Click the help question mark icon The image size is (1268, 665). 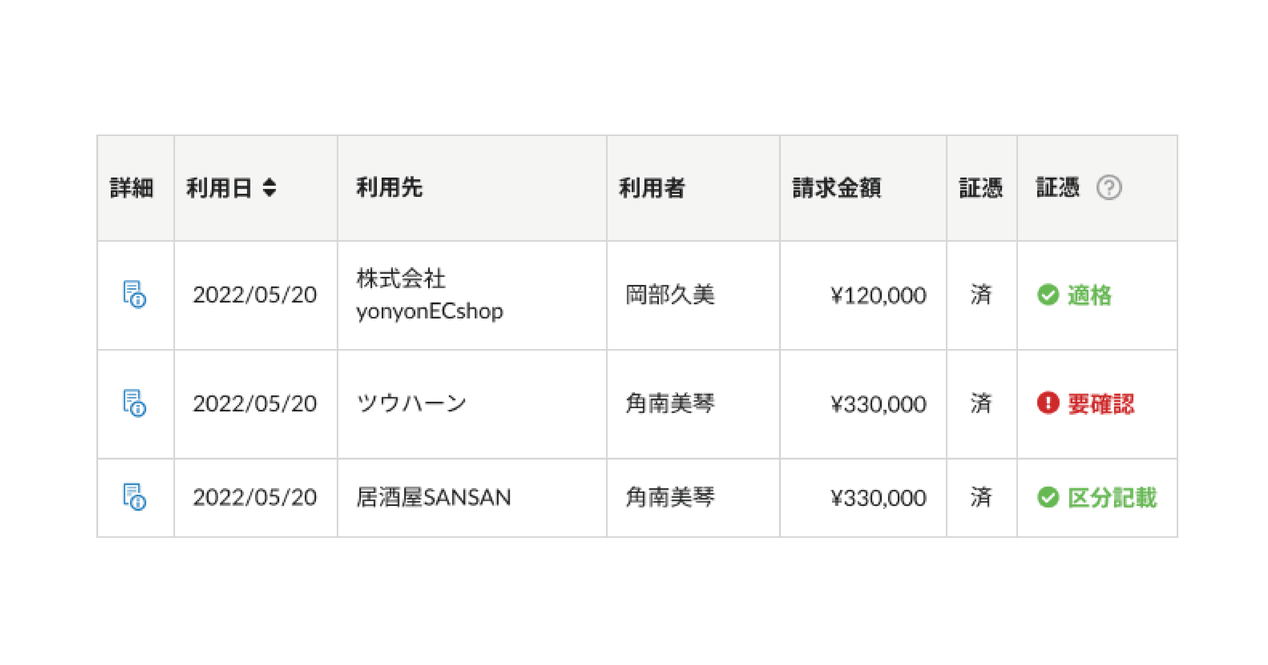tap(1108, 188)
